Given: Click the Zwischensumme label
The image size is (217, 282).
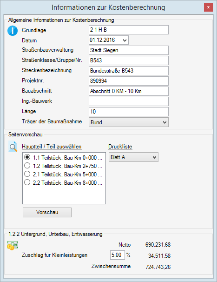Looking at the screenshot, I should (x=111, y=266).
